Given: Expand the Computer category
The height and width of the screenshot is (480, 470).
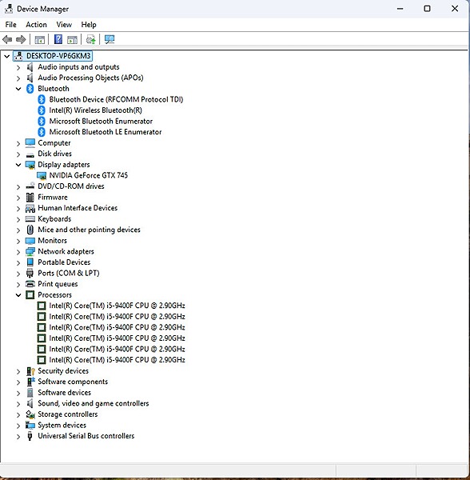Looking at the screenshot, I should click(x=18, y=143).
